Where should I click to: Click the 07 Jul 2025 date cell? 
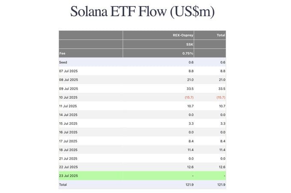pyautogui.click(x=68, y=71)
